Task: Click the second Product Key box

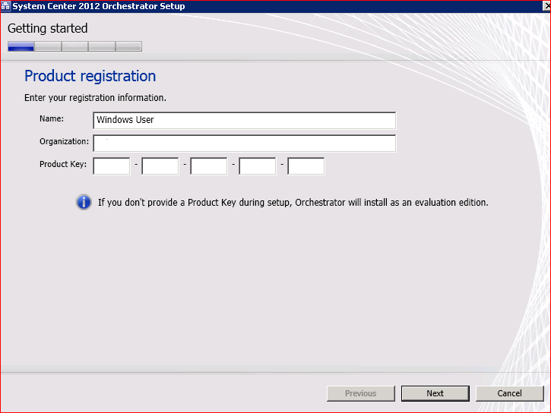Action: pos(160,166)
